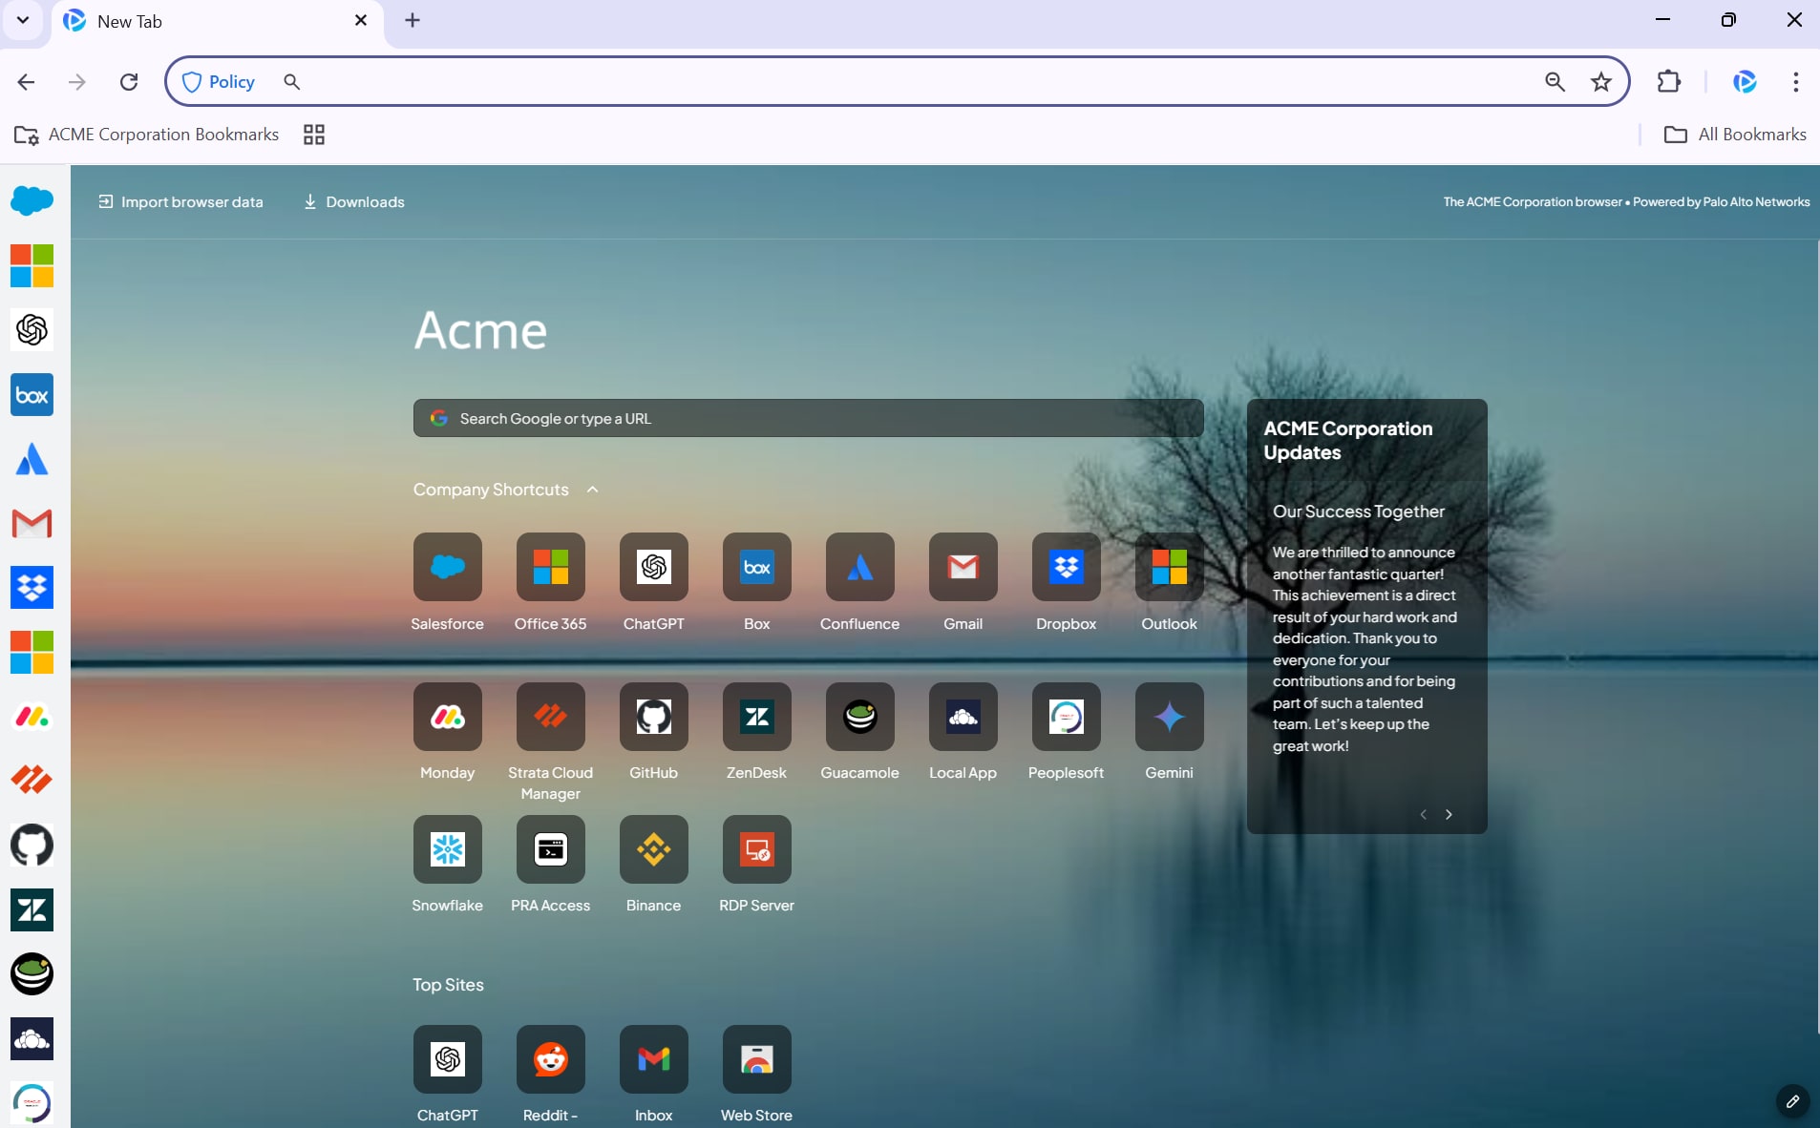Click the browser profile icon
The width and height of the screenshot is (1820, 1128).
pyautogui.click(x=1745, y=82)
